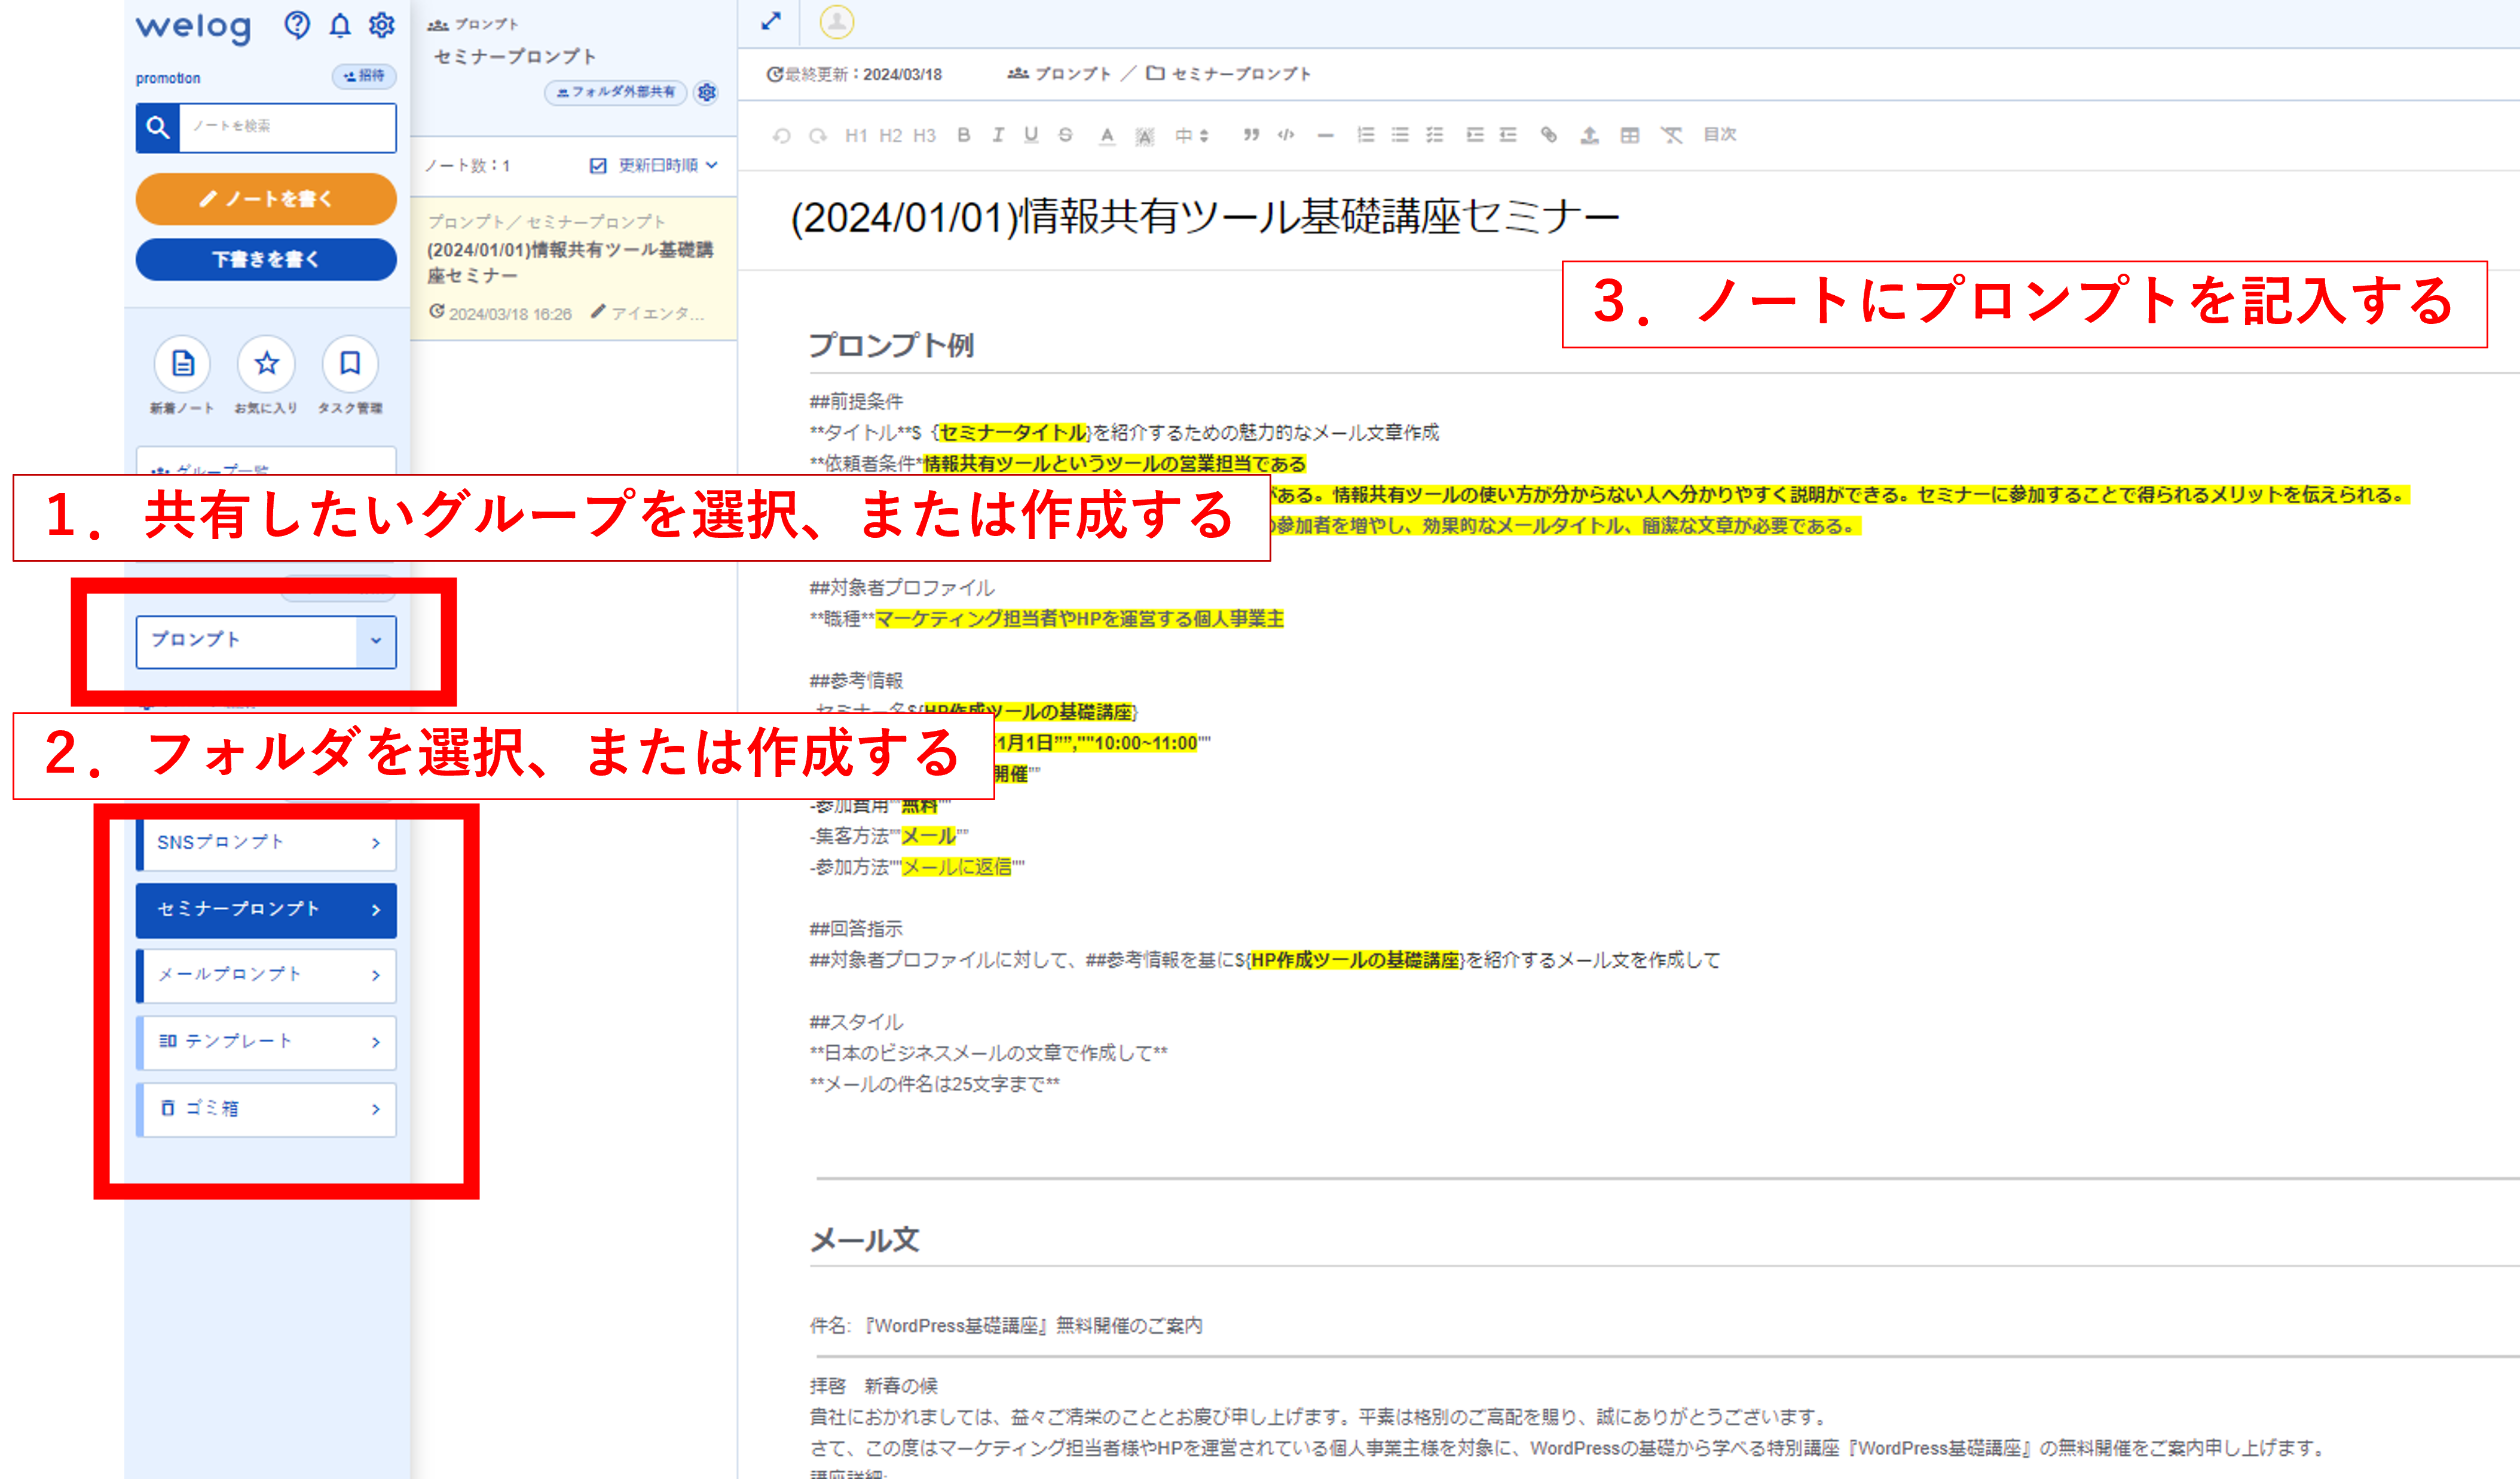Toggle the 更新日時順 sort checkbox
Screen dimensions: 2520x1479
[x=598, y=166]
